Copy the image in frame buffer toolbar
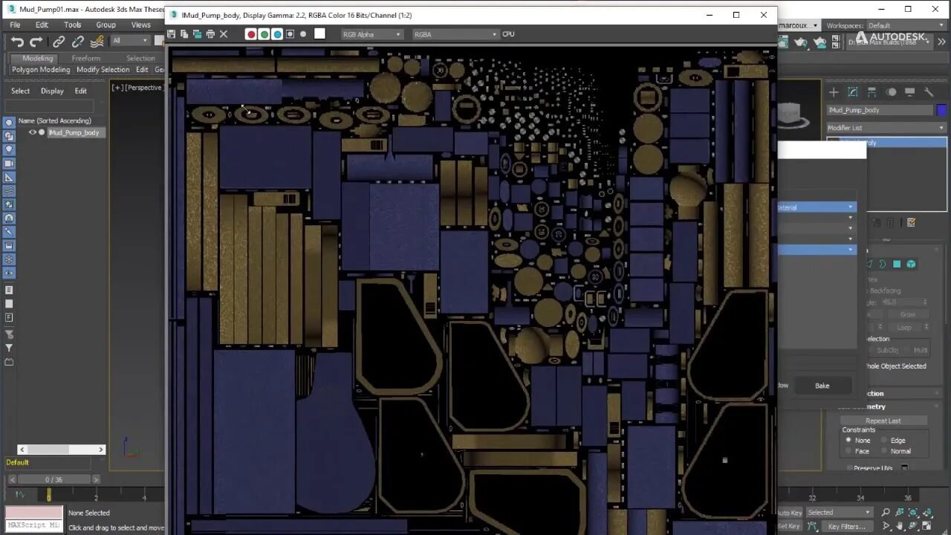 click(184, 34)
